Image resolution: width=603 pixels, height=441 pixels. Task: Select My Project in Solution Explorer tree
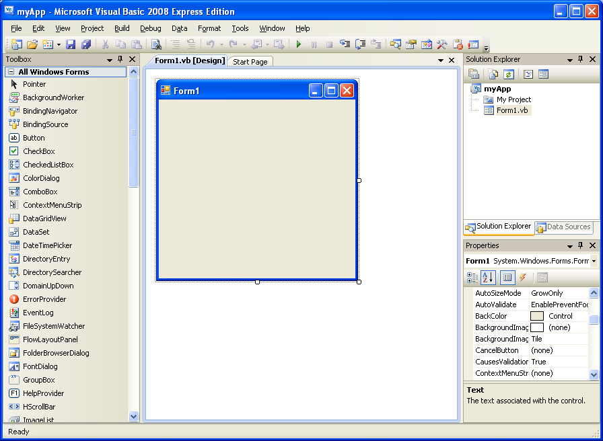(x=513, y=100)
